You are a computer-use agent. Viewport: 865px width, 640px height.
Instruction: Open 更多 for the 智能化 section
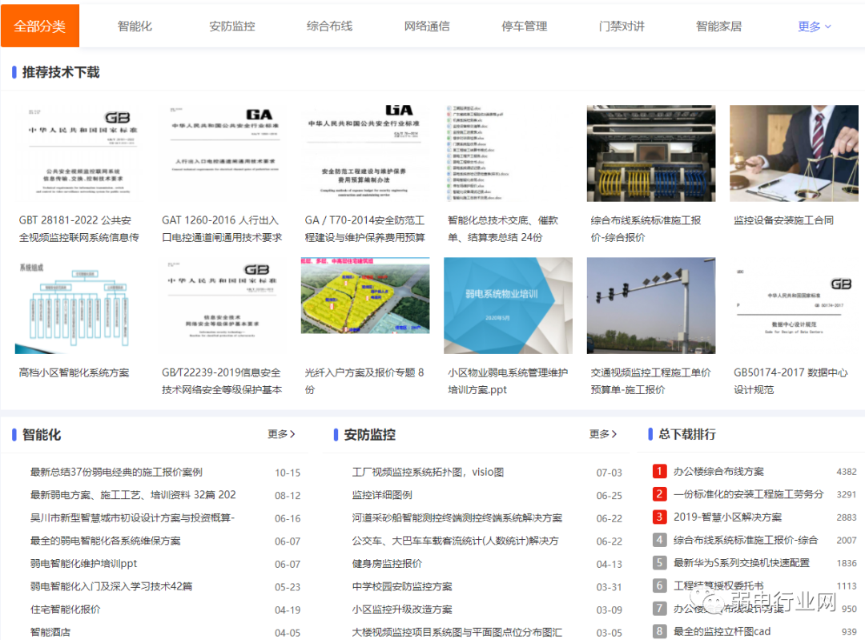click(x=282, y=433)
